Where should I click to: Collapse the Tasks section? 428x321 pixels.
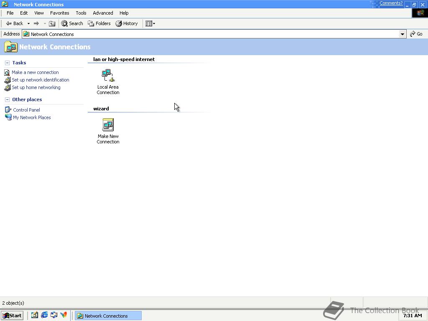tap(8, 63)
